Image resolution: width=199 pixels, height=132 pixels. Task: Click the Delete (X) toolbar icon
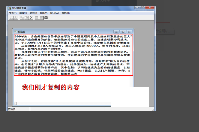(31, 18)
